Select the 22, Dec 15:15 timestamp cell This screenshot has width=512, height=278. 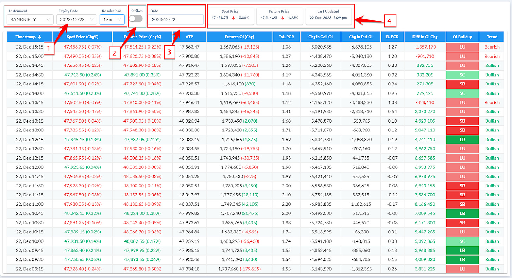tap(30, 47)
